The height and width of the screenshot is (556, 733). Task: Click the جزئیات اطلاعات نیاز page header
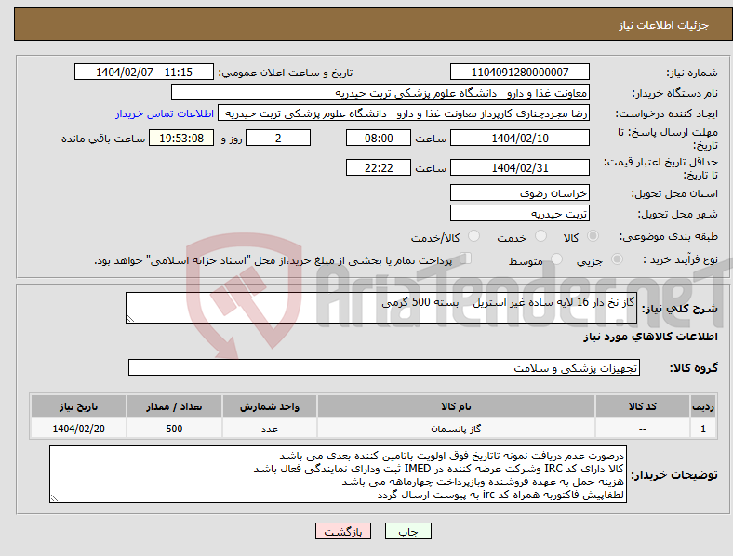[664, 25]
